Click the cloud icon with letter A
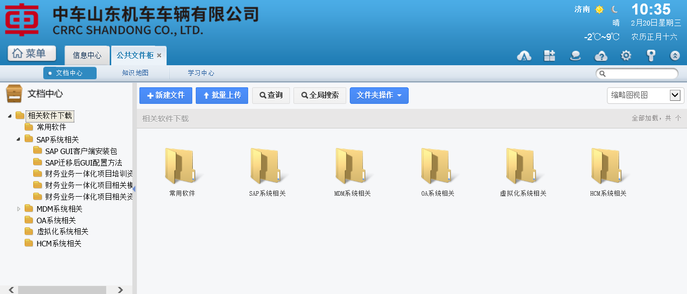Viewport: 687px width, 294px height. click(524, 56)
